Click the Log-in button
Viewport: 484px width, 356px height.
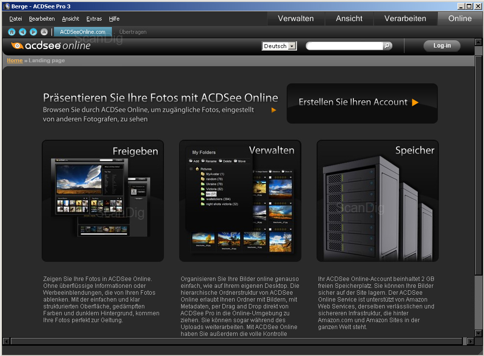[x=442, y=46]
